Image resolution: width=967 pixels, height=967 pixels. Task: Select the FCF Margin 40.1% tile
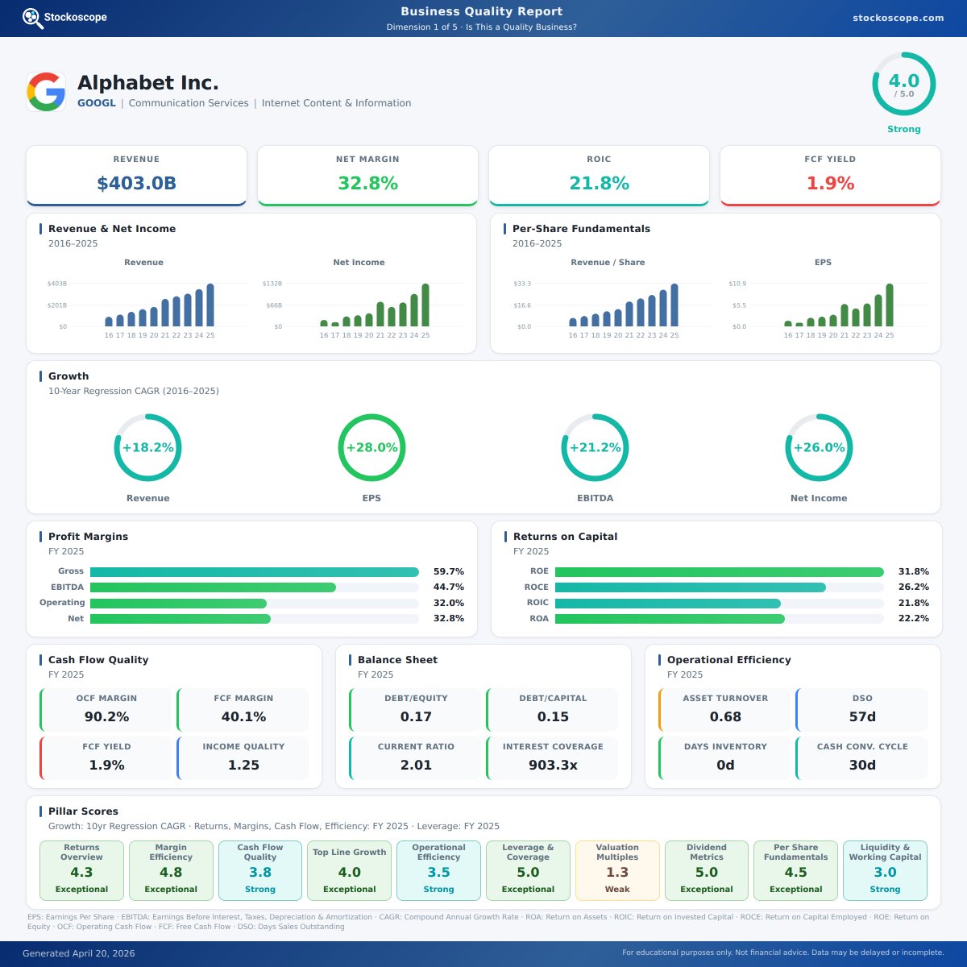tap(243, 709)
